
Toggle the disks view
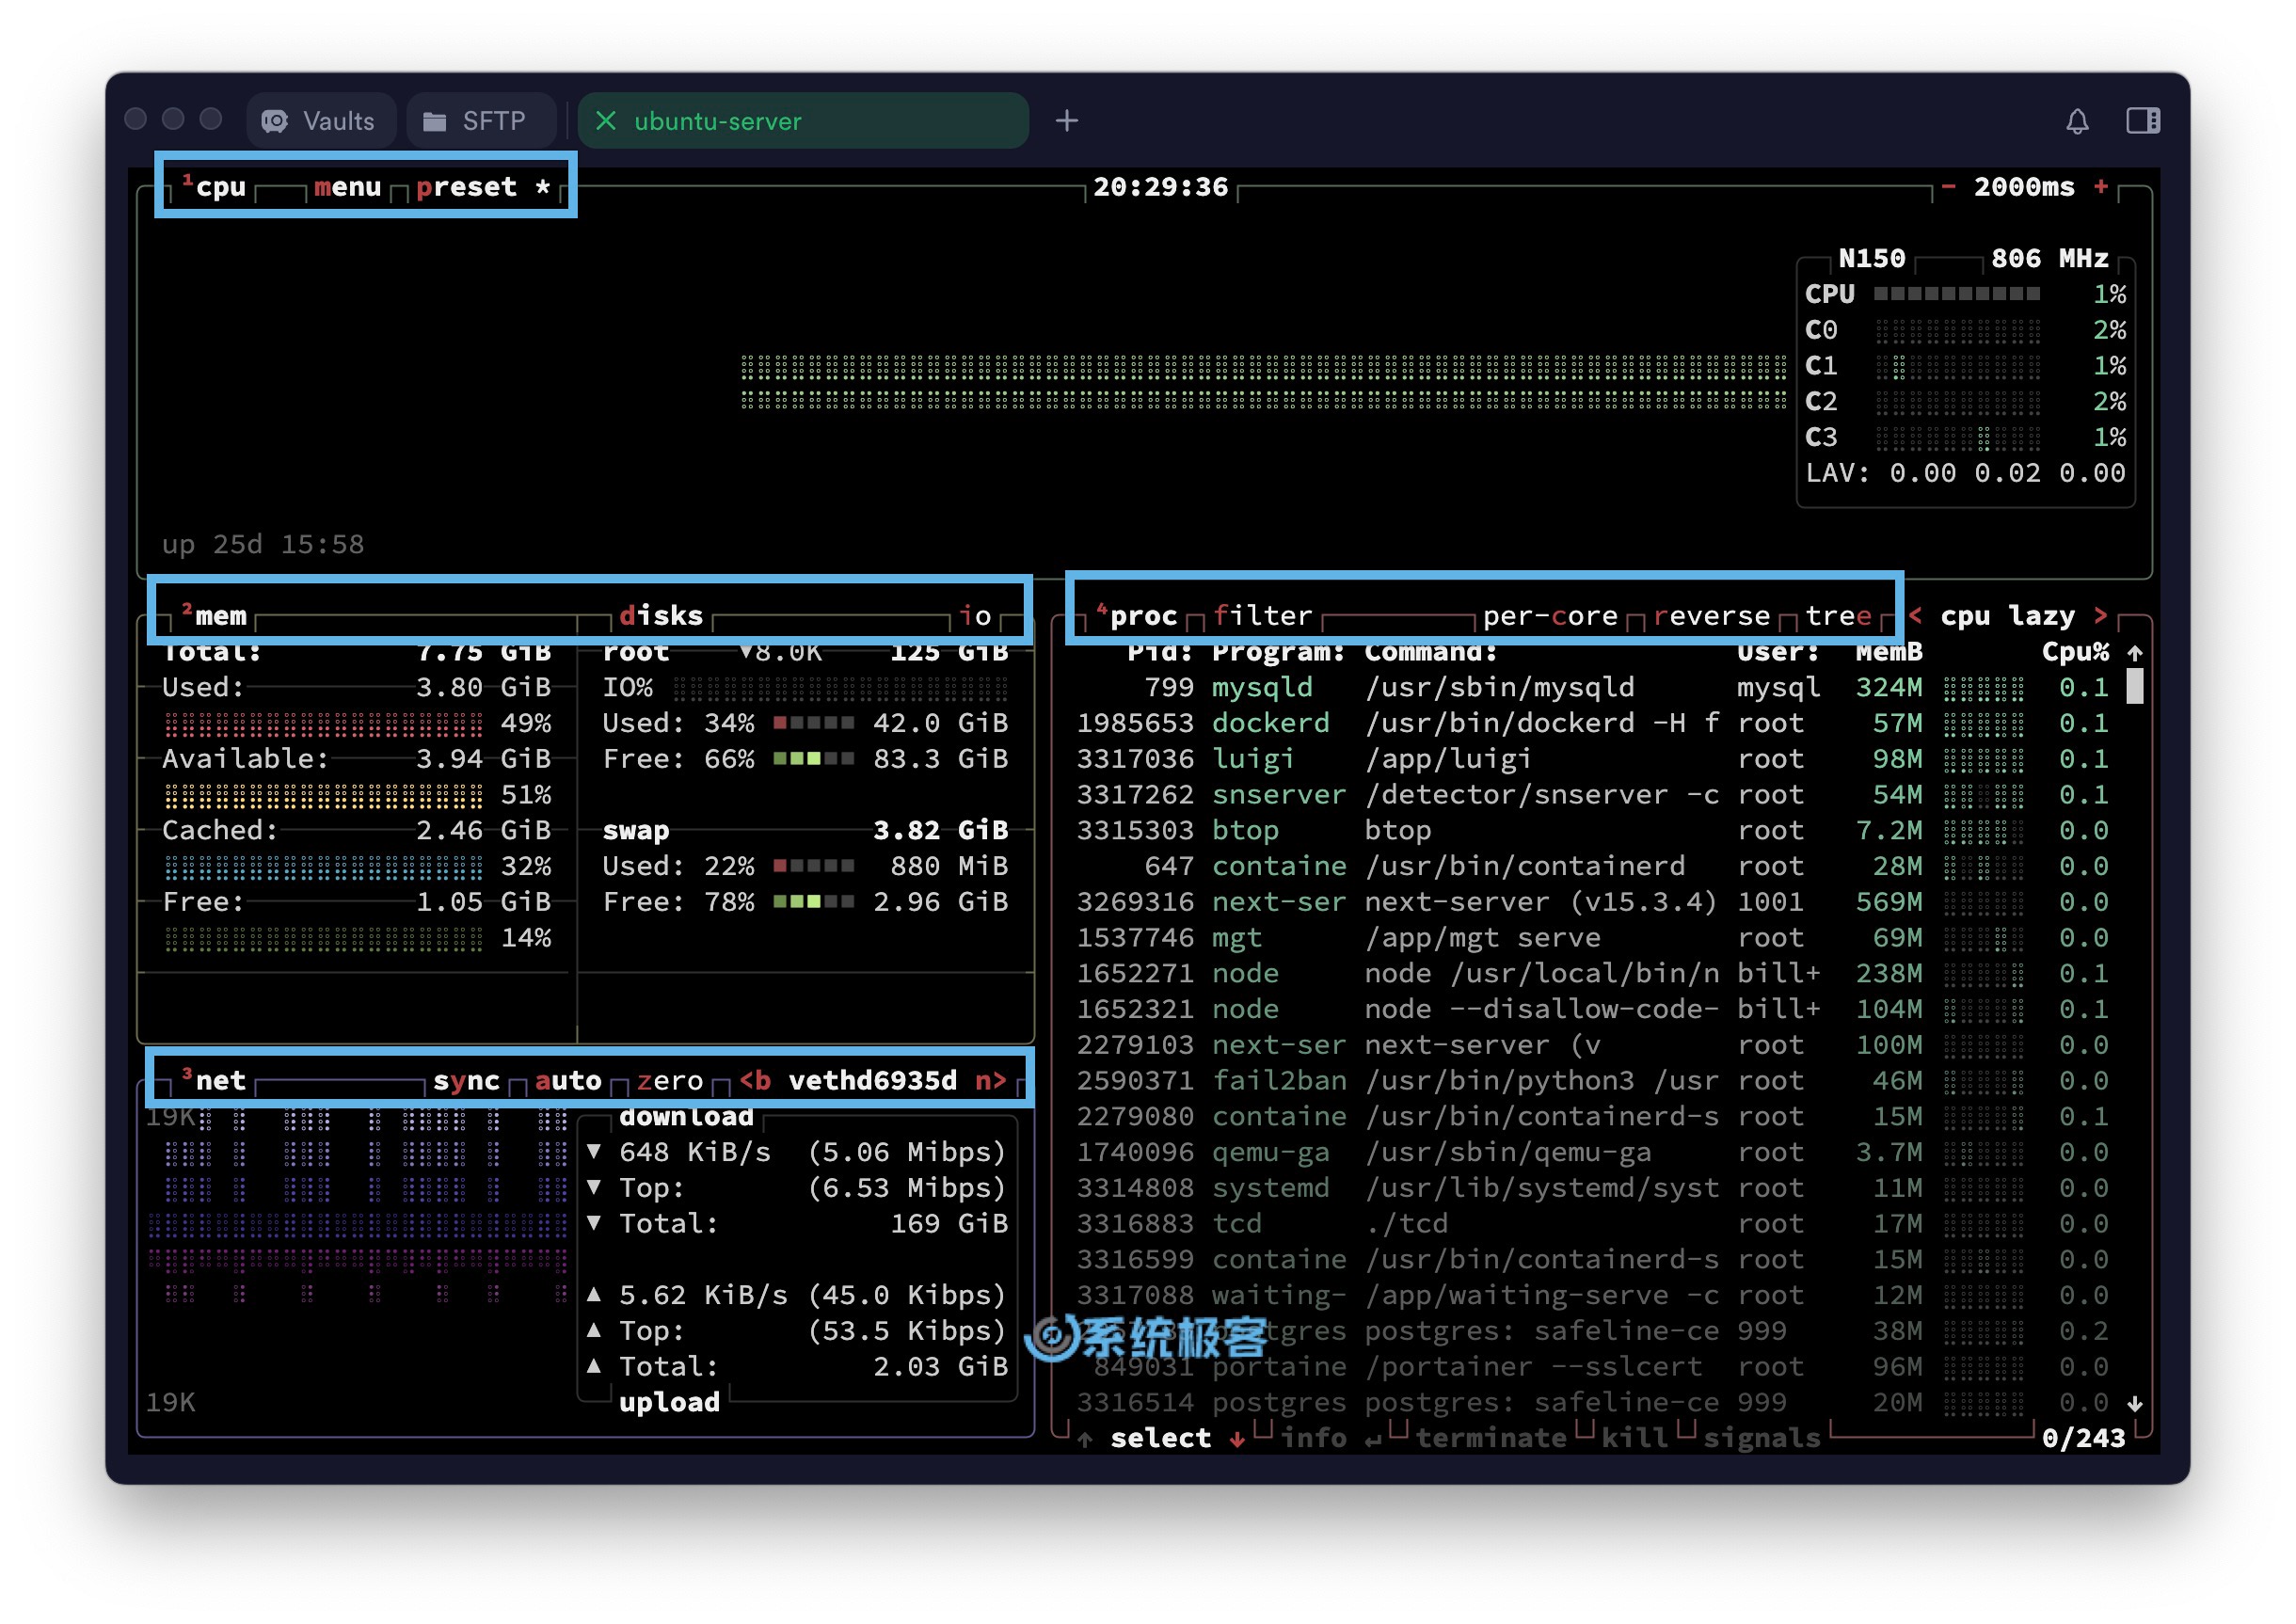(x=661, y=615)
